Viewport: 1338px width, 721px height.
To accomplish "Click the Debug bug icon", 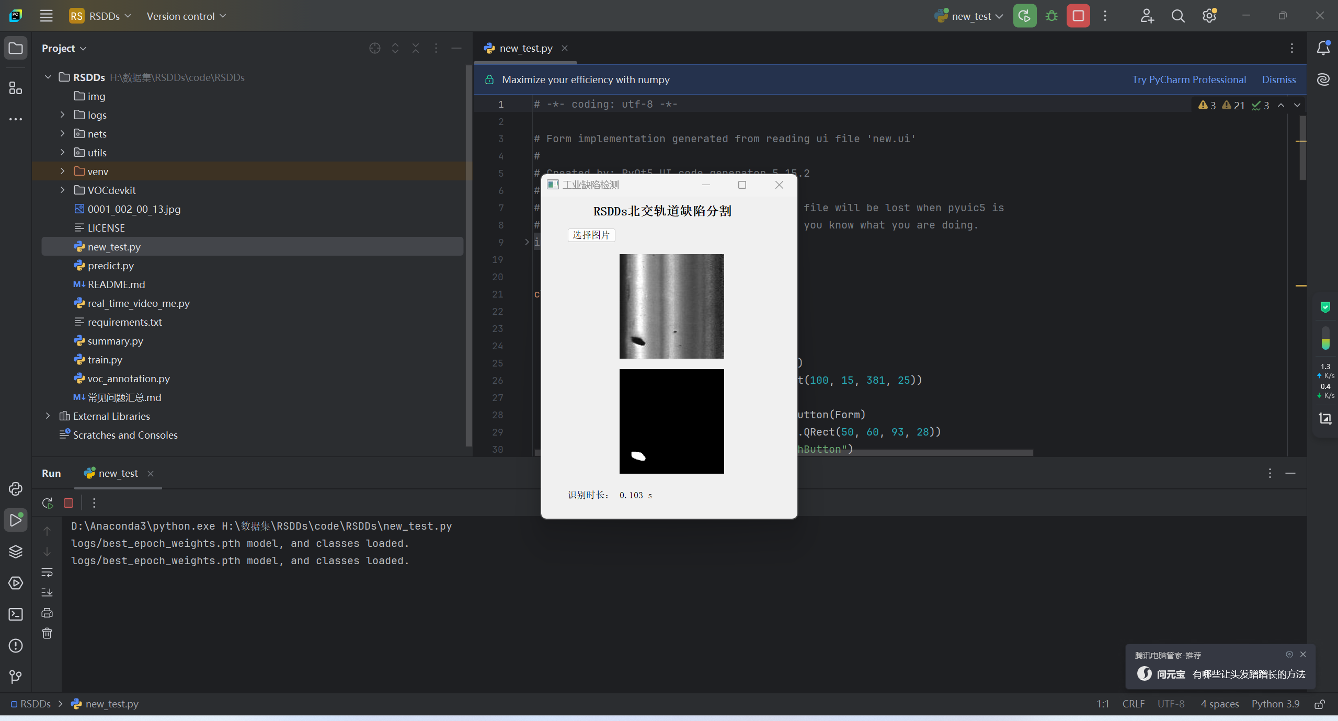I will coord(1051,16).
